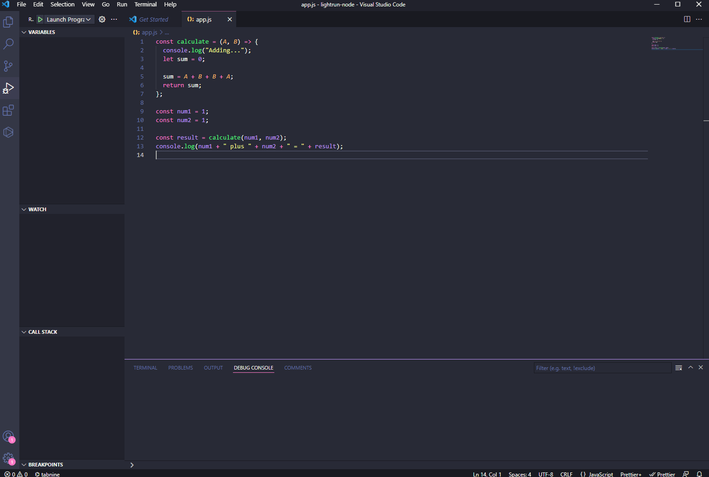Open the Accounts icon above the settings gear
Image resolution: width=709 pixels, height=477 pixels.
[x=9, y=437]
